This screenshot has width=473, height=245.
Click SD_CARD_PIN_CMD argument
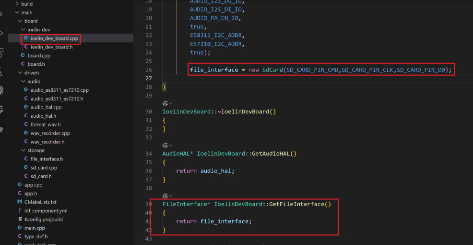tap(313, 70)
